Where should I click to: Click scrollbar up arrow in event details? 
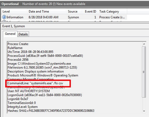144,44
